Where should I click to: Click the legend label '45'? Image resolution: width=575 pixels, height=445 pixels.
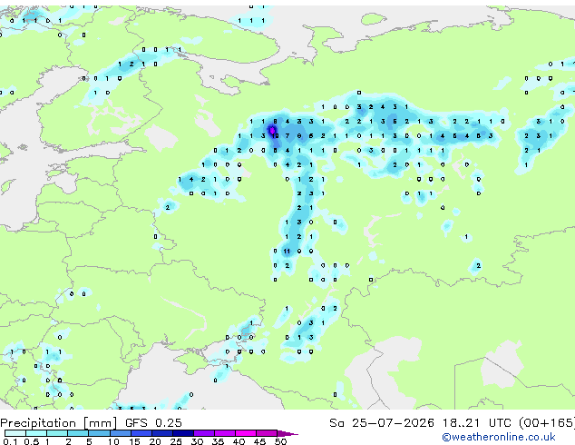(x=259, y=441)
